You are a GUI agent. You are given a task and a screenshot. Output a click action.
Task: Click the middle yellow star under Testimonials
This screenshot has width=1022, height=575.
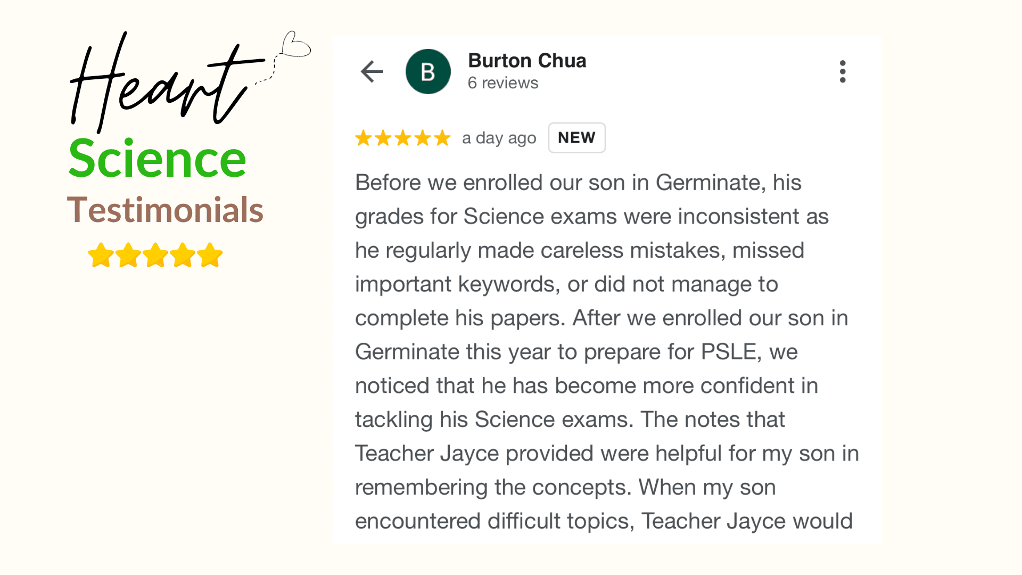point(155,255)
